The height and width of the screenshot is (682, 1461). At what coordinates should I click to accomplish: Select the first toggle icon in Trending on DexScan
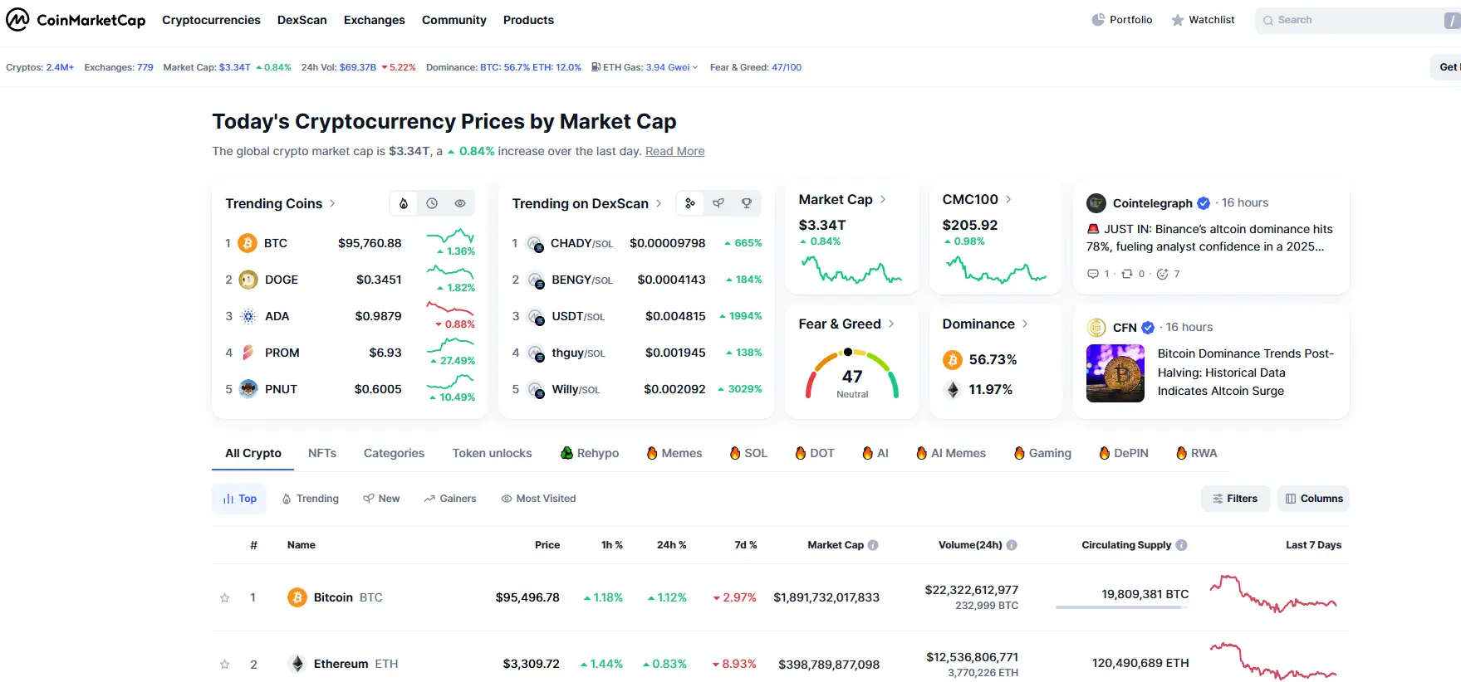click(690, 203)
